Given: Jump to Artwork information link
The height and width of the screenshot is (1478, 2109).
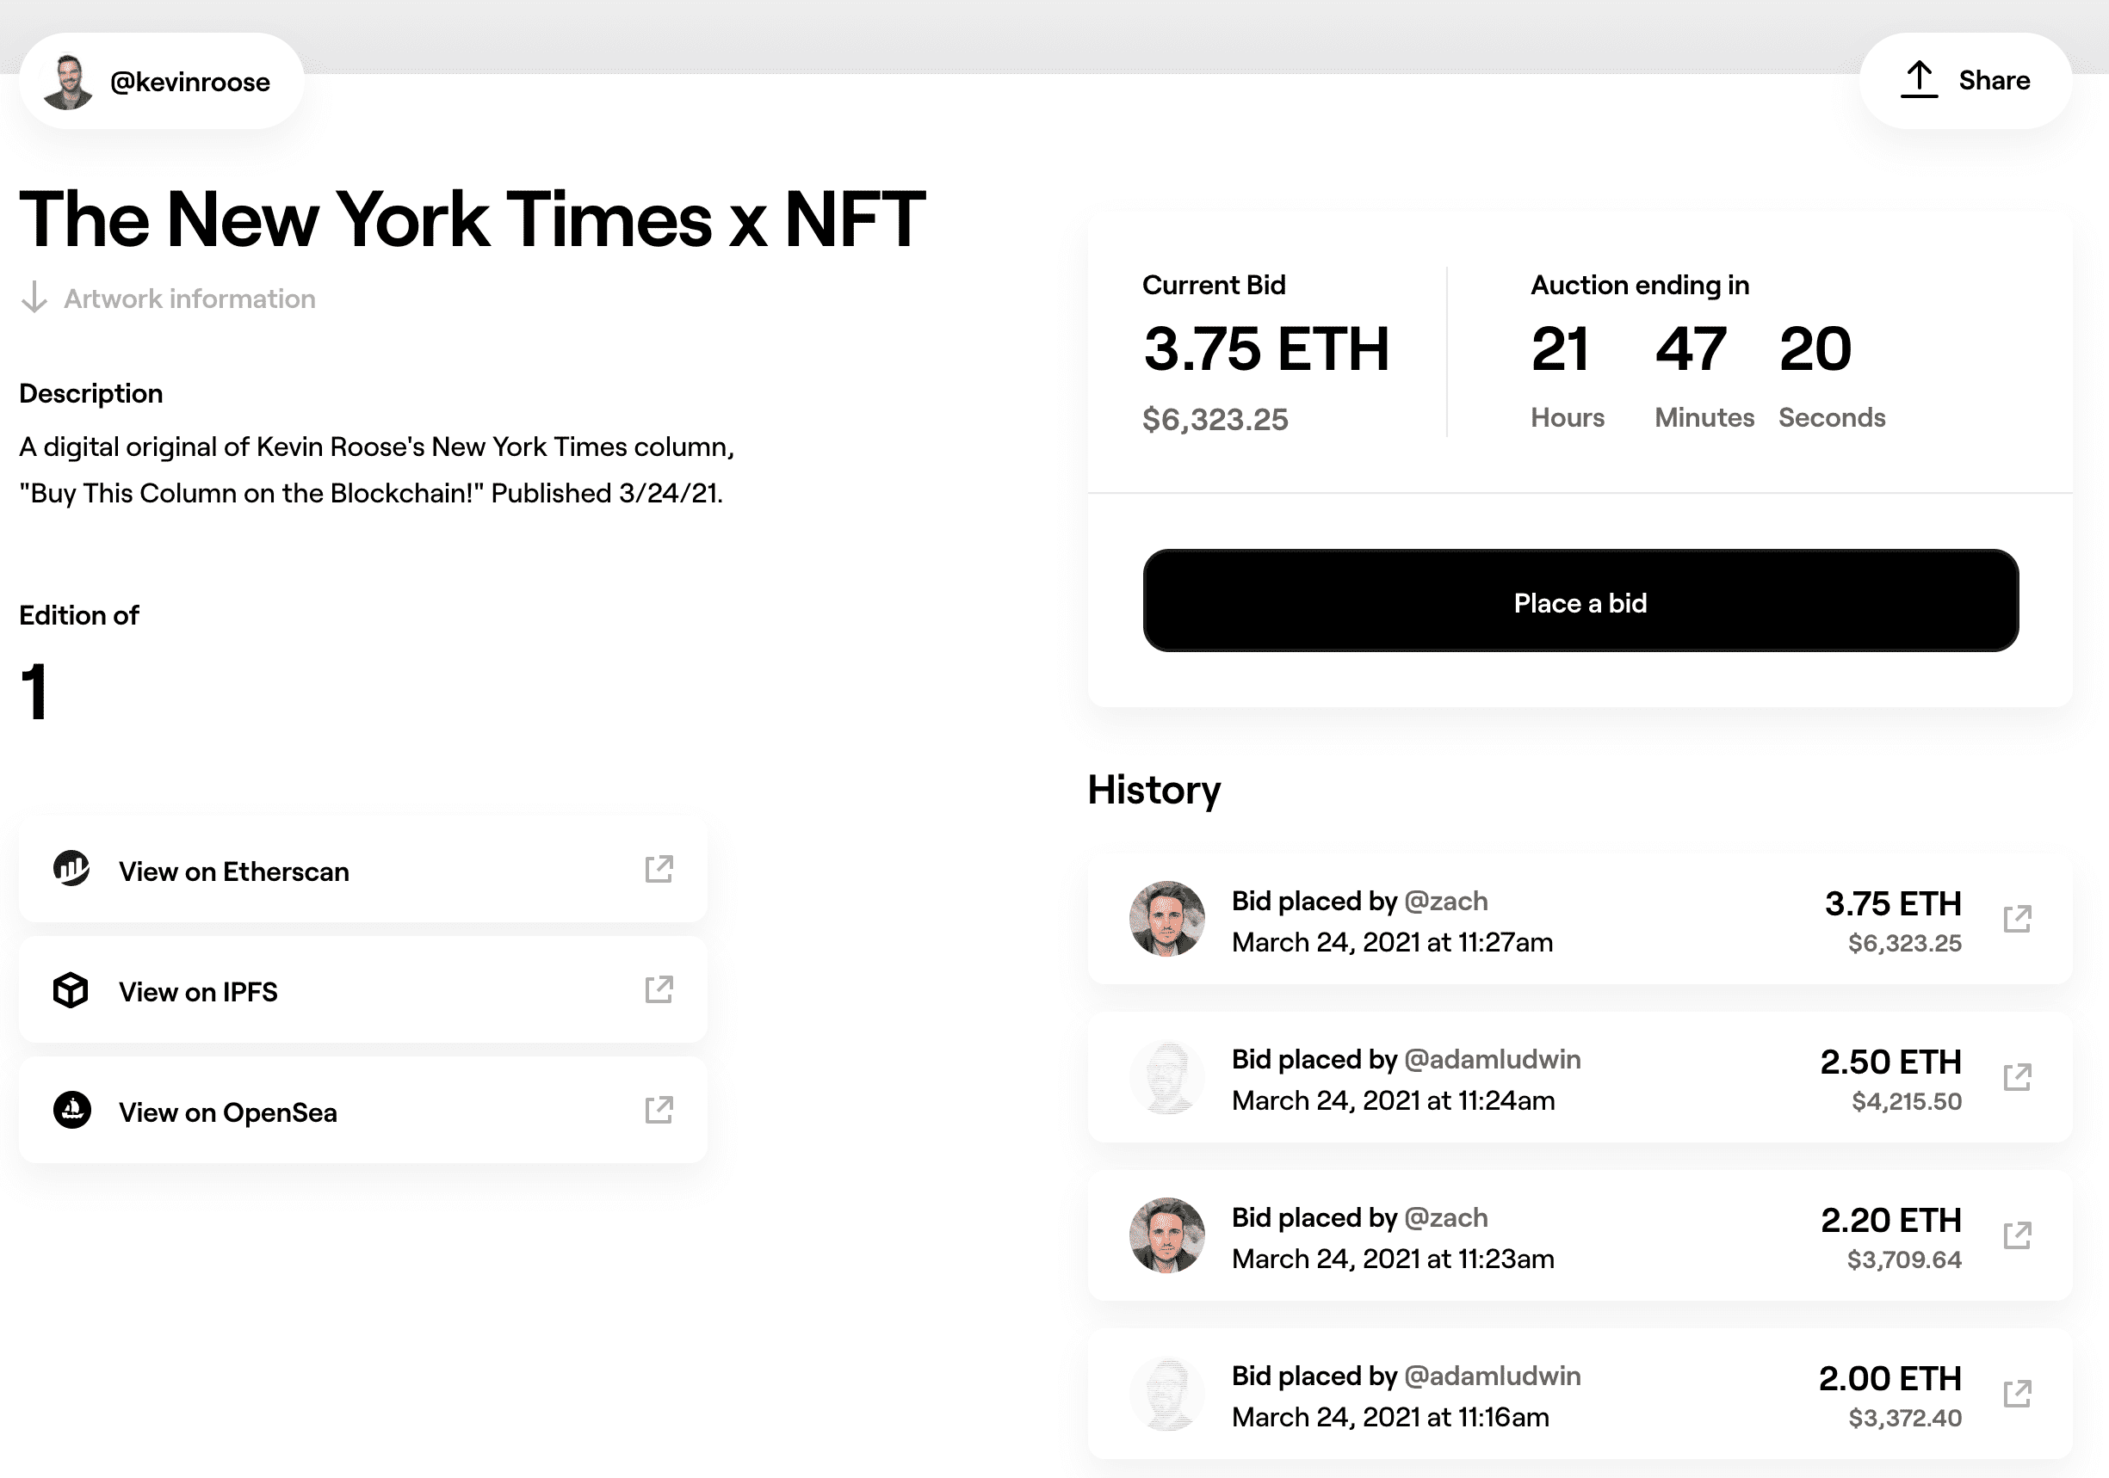Looking at the screenshot, I should [189, 299].
